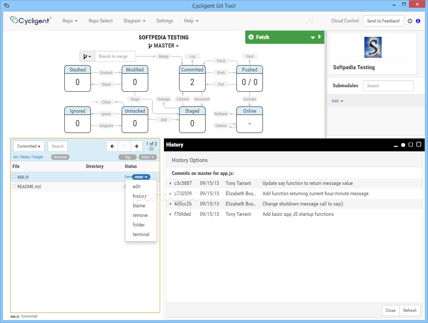Image resolution: width=428 pixels, height=323 pixels.
Task: Expand commit 4d5cc2b plus sign
Action: [x=170, y=204]
